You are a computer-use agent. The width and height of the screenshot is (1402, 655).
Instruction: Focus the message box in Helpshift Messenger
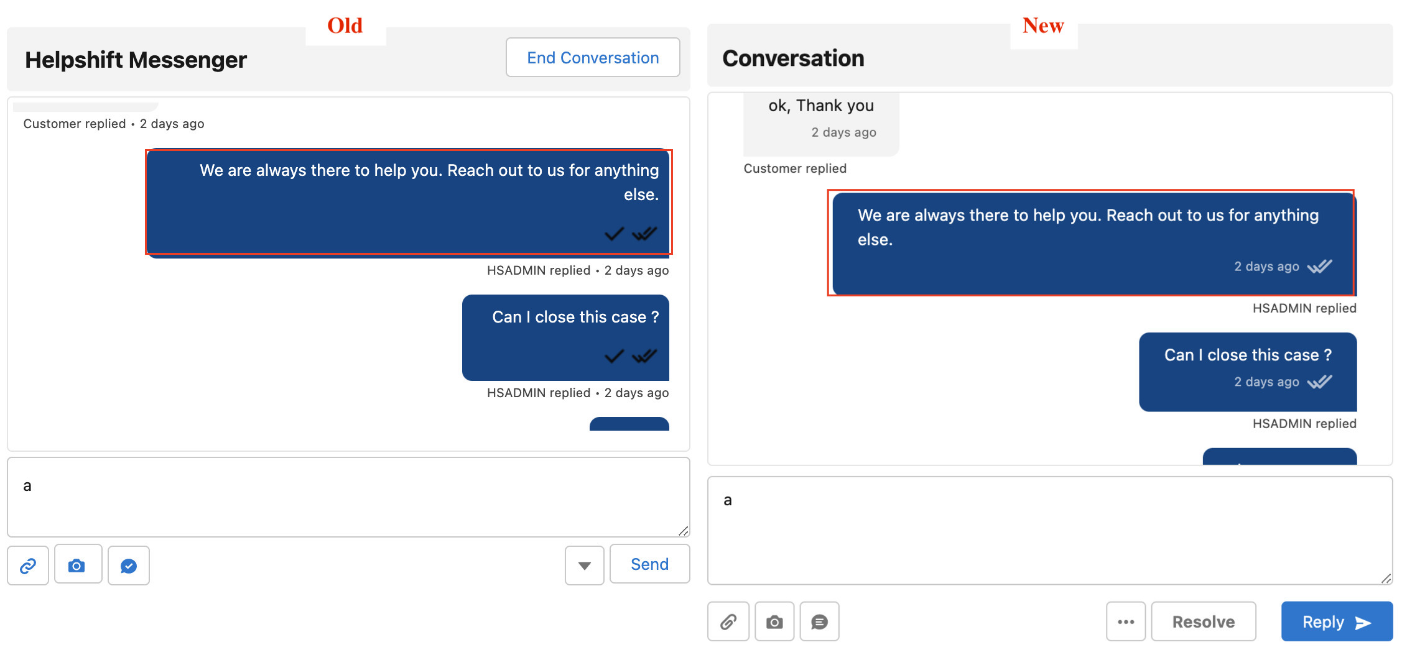click(x=348, y=497)
